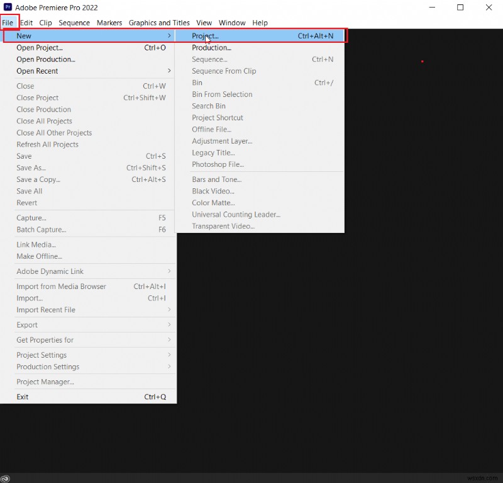This screenshot has height=483, width=503.
Task: Expand the Open Recent submenu
Action: pyautogui.click(x=89, y=71)
